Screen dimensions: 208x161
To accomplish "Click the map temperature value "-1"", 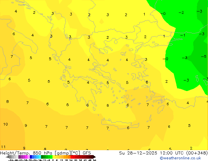I will tap(183, 35).
